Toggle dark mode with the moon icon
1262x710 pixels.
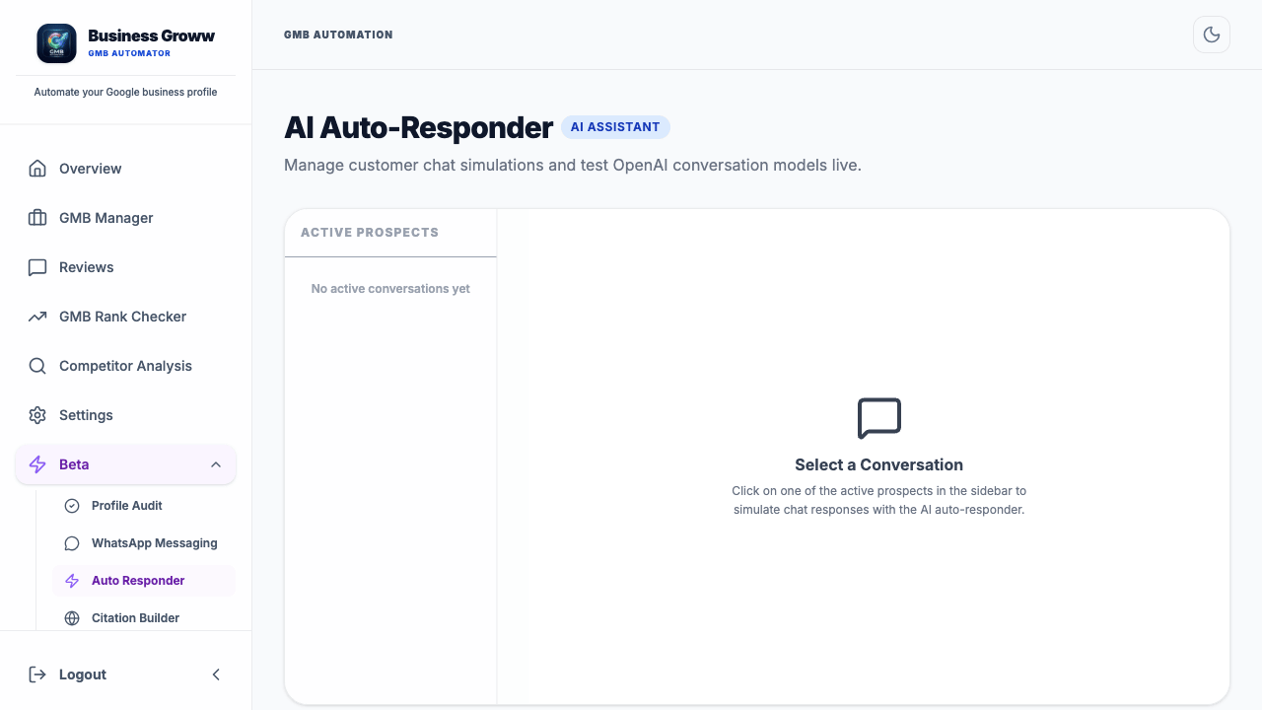(1212, 35)
